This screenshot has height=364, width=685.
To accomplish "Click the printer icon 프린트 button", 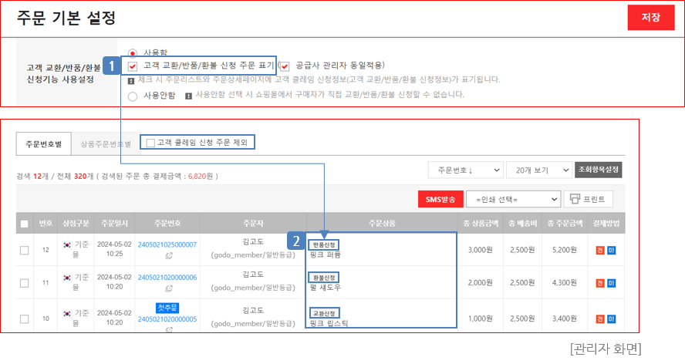I will (x=589, y=199).
